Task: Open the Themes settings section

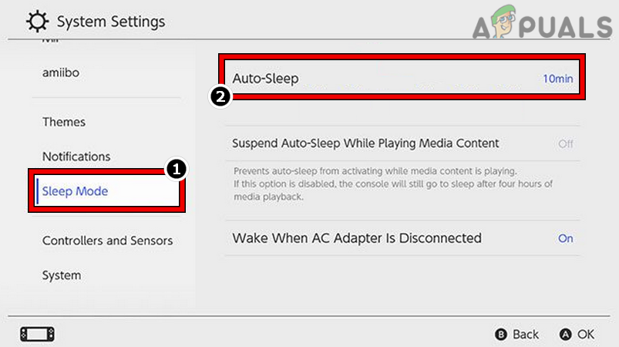Action: pyautogui.click(x=64, y=122)
